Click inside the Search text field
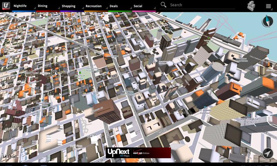Viewport: 277px width, 166px height. click(202, 5)
